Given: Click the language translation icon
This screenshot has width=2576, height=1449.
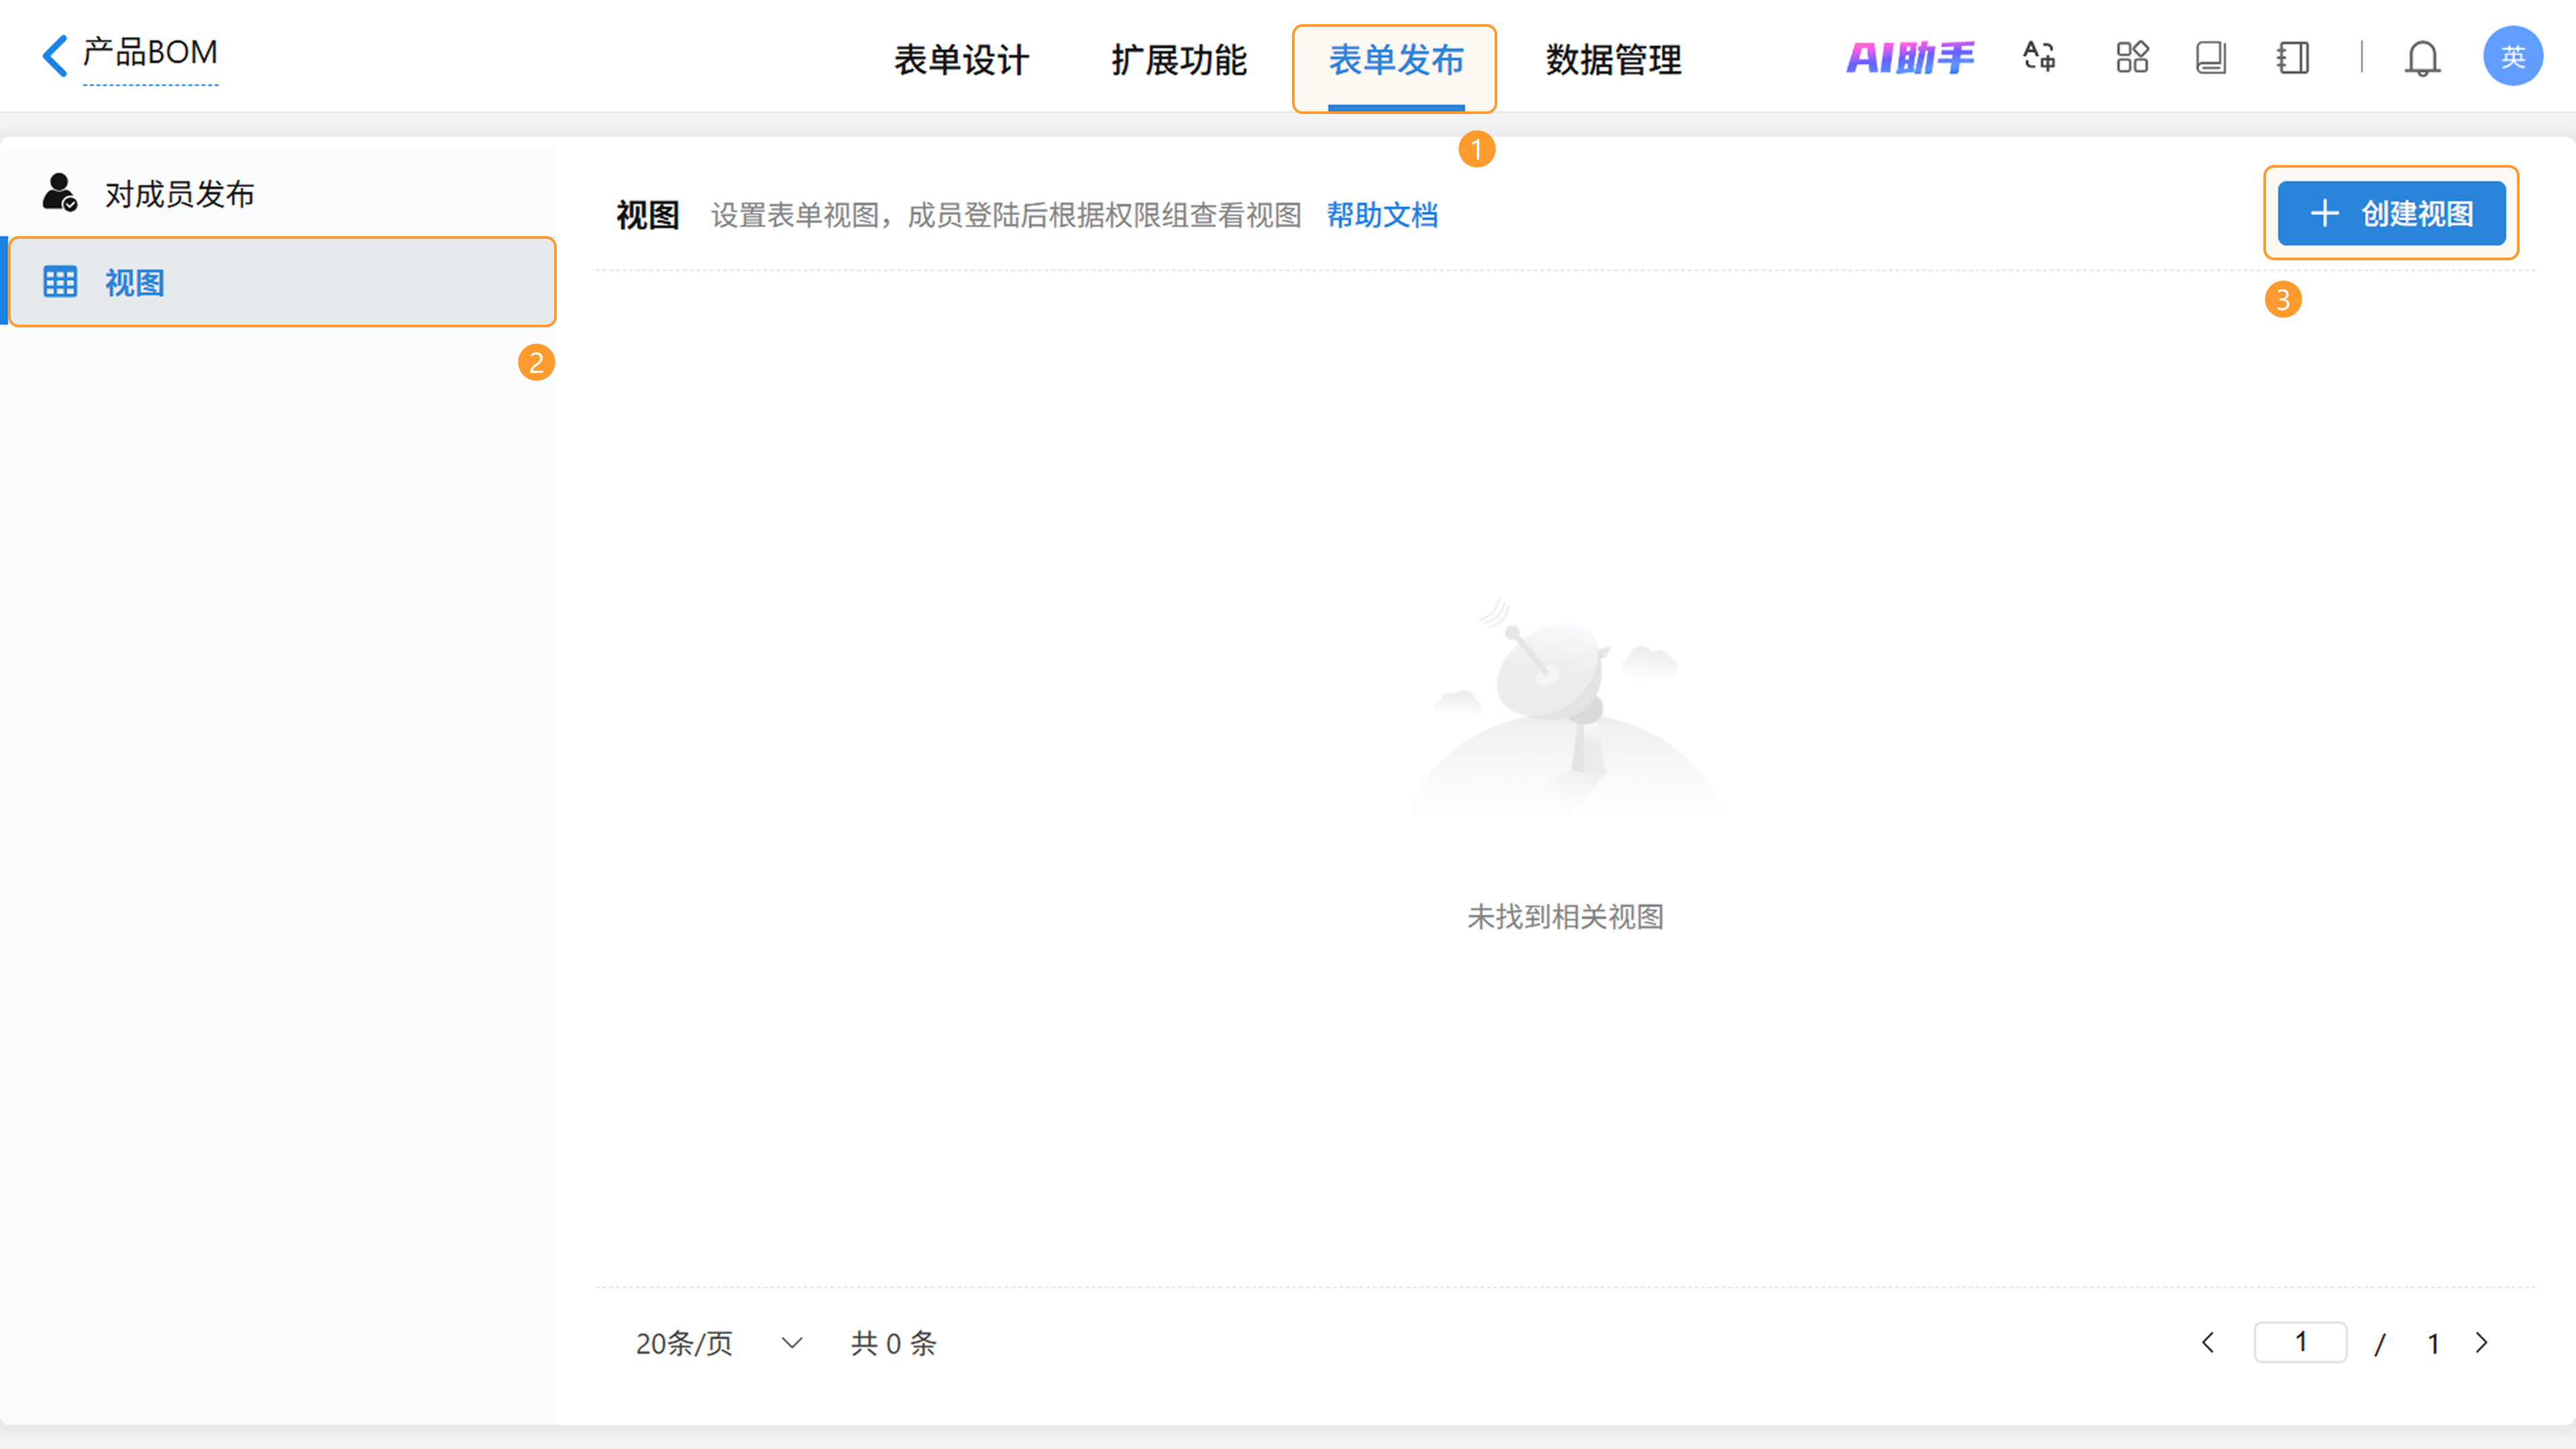Looking at the screenshot, I should (x=2039, y=57).
